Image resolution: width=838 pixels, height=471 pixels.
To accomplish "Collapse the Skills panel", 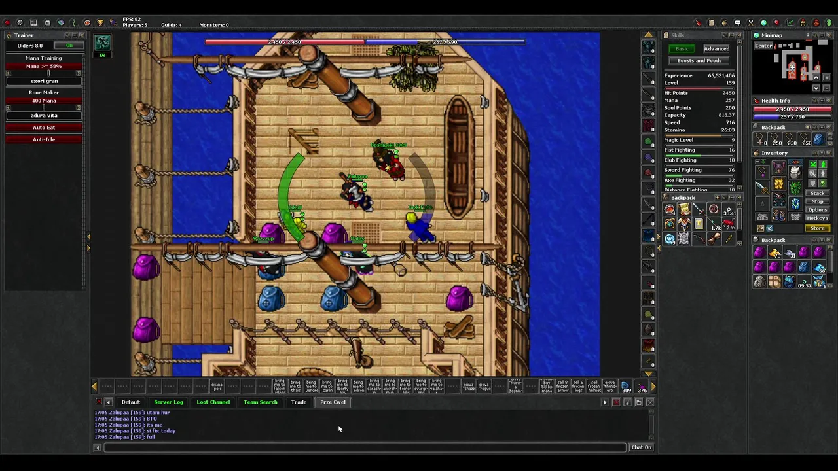I will click(x=731, y=35).
